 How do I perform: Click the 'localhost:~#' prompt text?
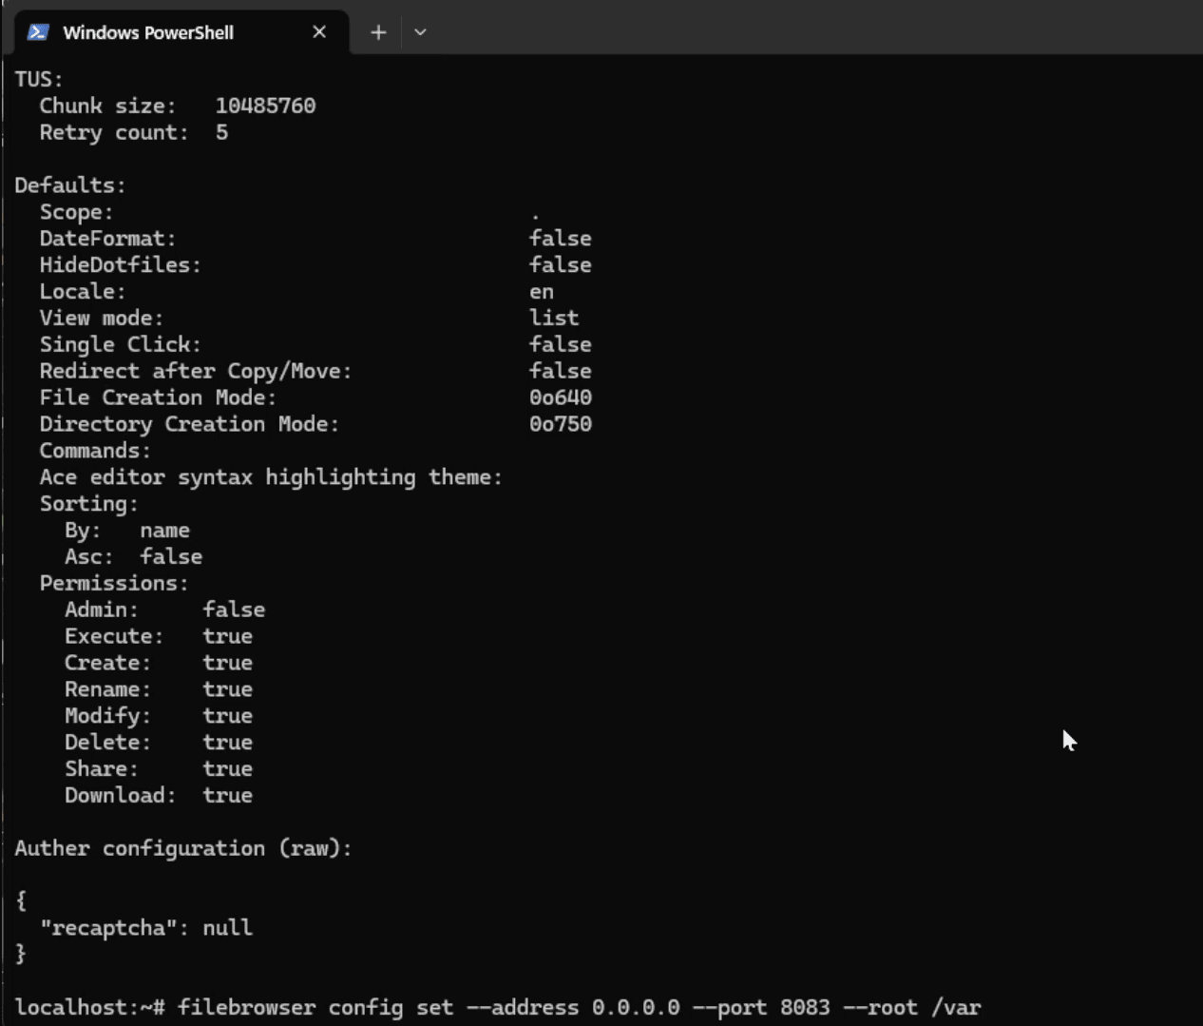tap(89, 1007)
